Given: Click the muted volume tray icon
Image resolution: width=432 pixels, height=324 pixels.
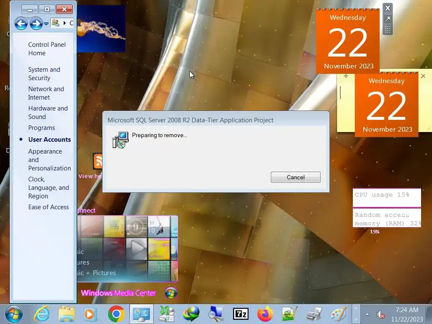Looking at the screenshot, I should (380, 314).
